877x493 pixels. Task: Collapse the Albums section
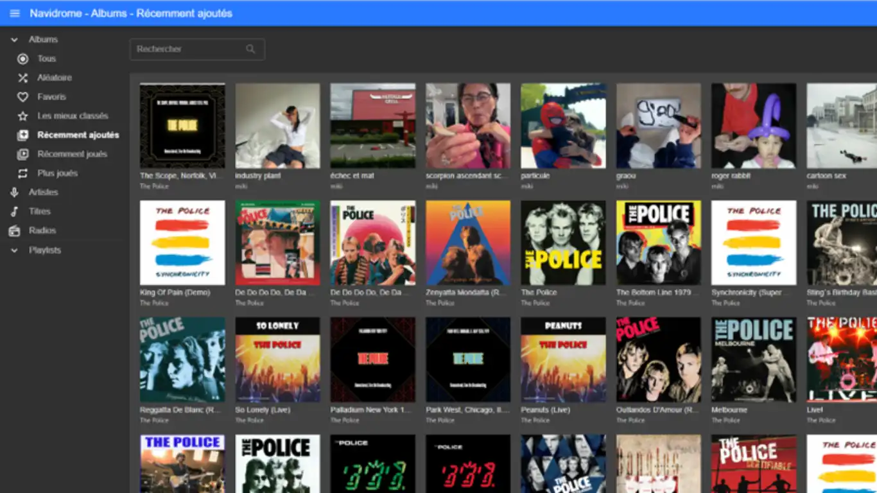point(13,39)
